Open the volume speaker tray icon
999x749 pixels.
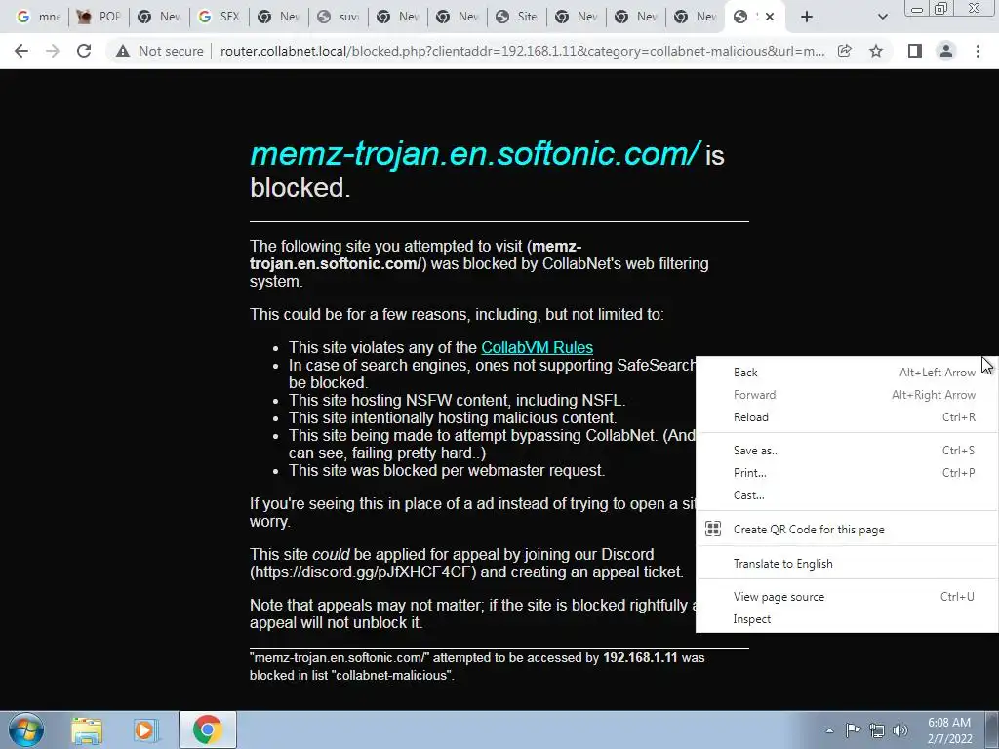(900, 730)
